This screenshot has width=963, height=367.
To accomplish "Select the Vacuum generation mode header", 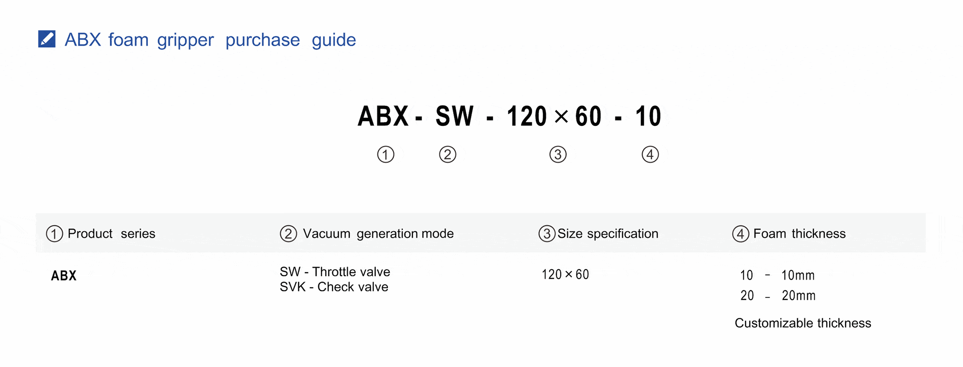I will tap(378, 234).
